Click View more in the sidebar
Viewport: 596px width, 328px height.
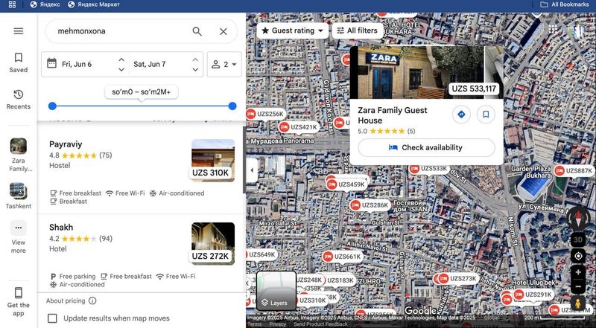coord(18,237)
